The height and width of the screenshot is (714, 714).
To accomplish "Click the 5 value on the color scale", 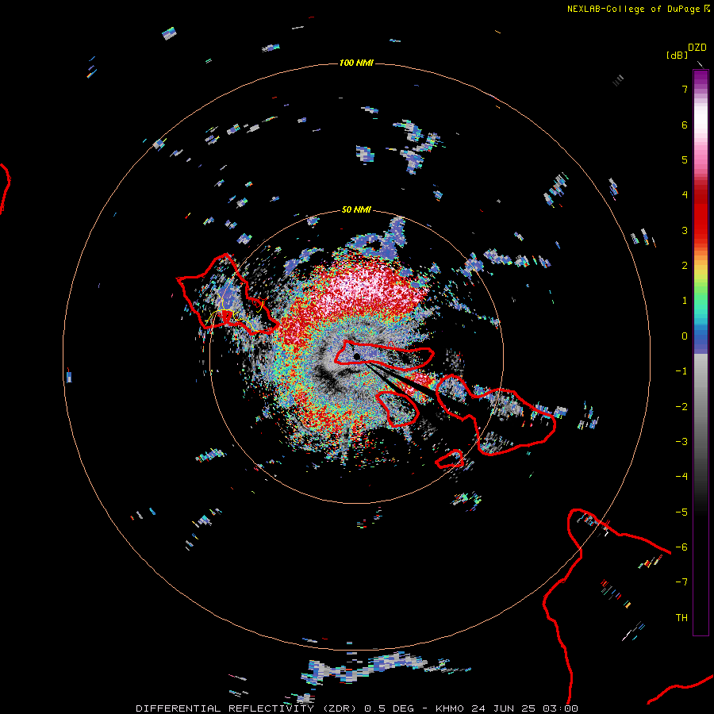I will [685, 159].
